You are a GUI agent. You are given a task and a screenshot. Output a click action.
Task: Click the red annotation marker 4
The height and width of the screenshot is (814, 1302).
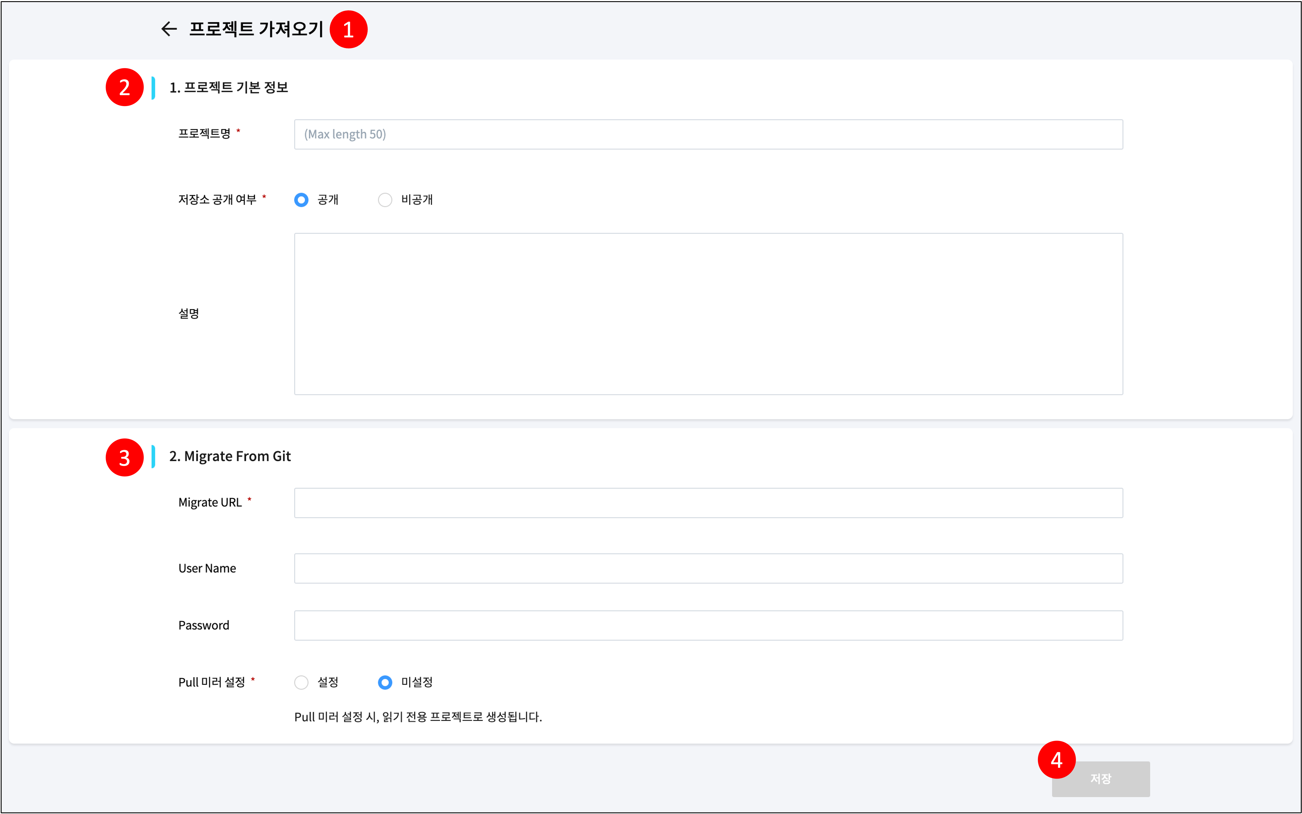tap(1057, 759)
